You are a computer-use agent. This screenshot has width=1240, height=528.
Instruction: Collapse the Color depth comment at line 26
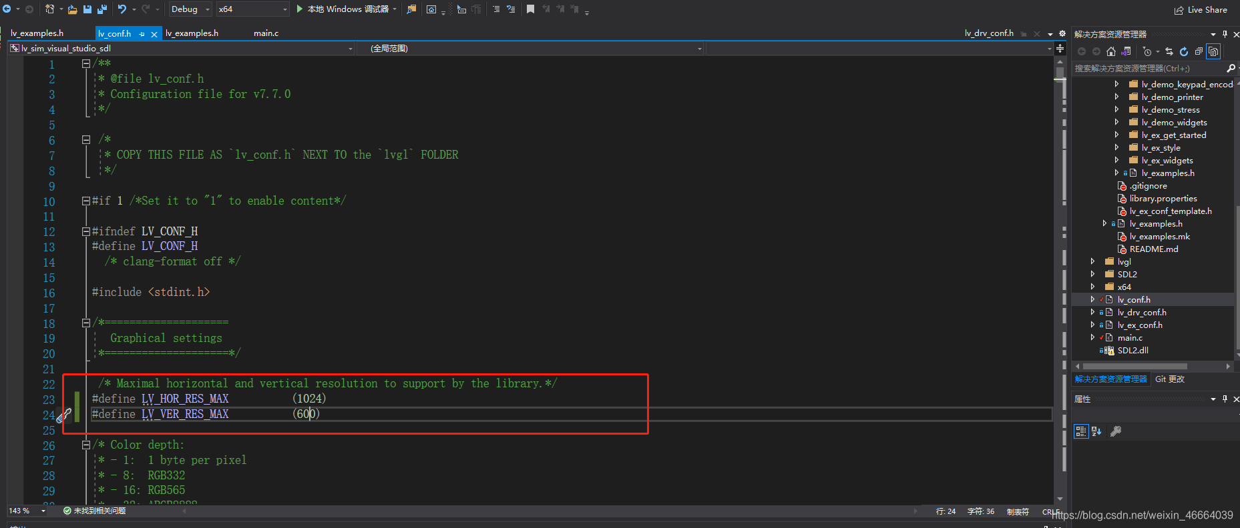pos(86,445)
